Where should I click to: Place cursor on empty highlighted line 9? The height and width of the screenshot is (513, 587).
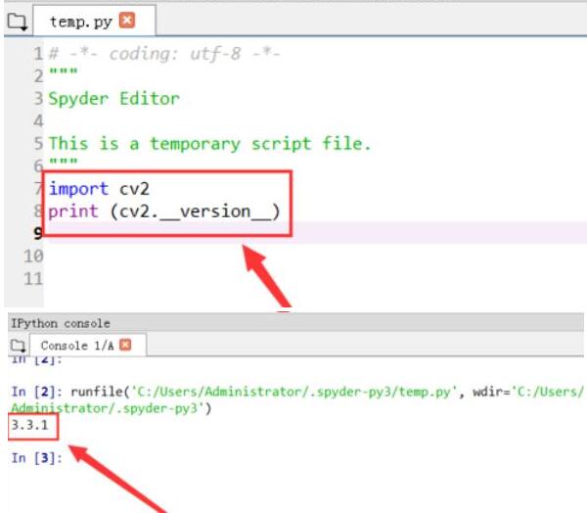[293, 233]
